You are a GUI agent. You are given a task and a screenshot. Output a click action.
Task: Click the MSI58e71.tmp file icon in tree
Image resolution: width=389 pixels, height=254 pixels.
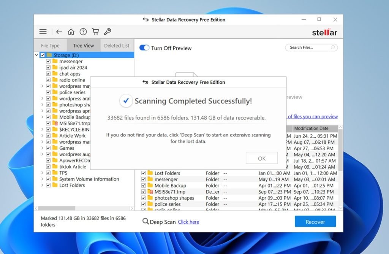click(55, 123)
